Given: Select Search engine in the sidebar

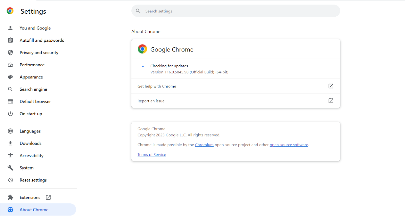Looking at the screenshot, I should click(x=33, y=89).
